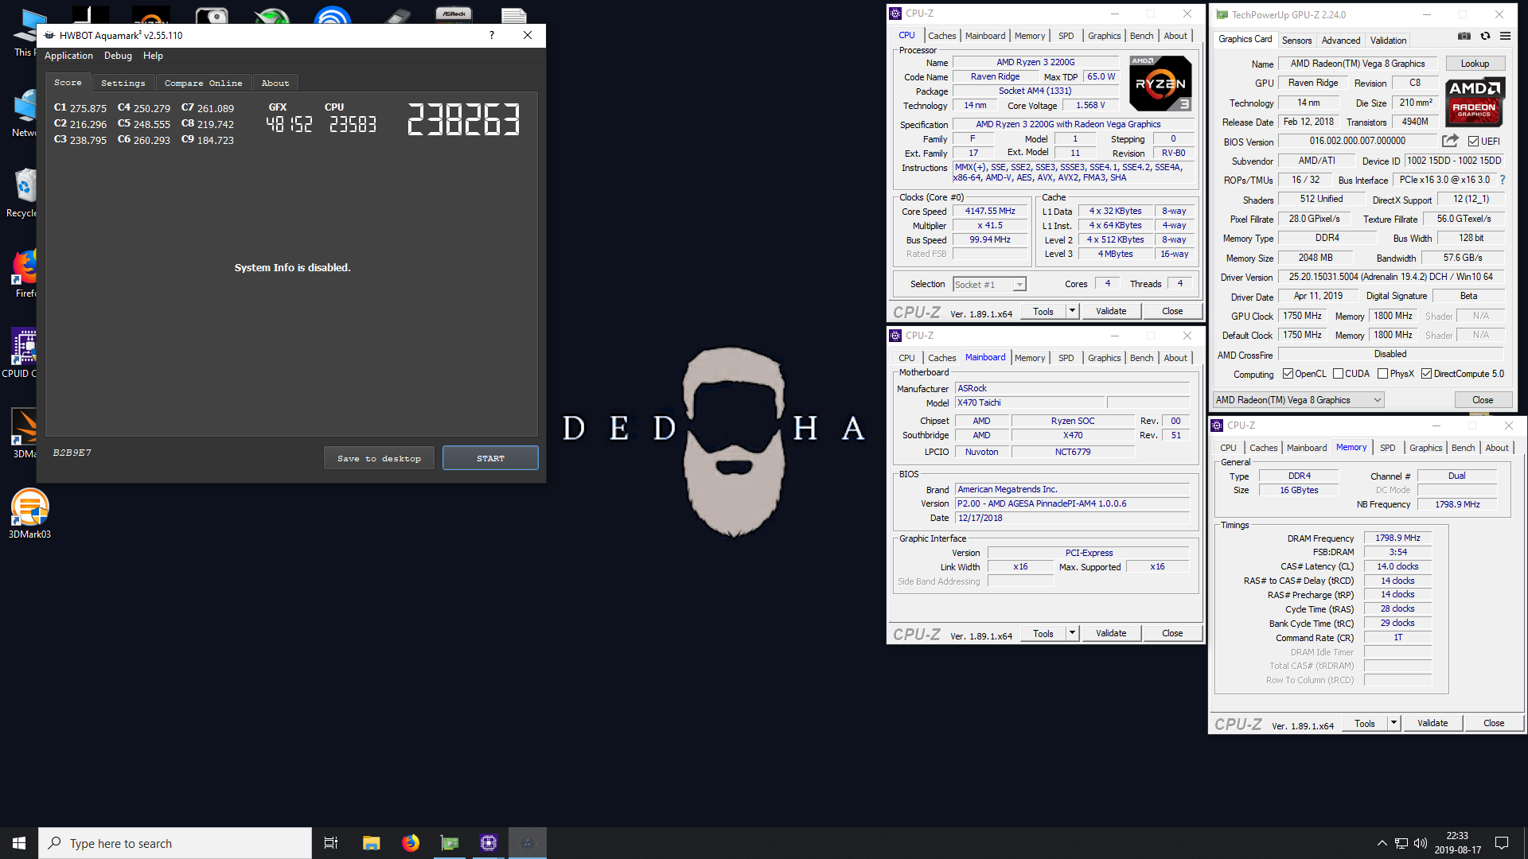
Task: Open the Aquamark About tab
Action: pyautogui.click(x=275, y=83)
